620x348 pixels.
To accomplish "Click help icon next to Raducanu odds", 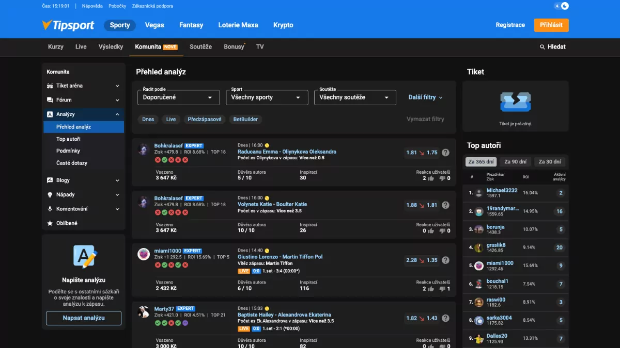I will [x=445, y=153].
